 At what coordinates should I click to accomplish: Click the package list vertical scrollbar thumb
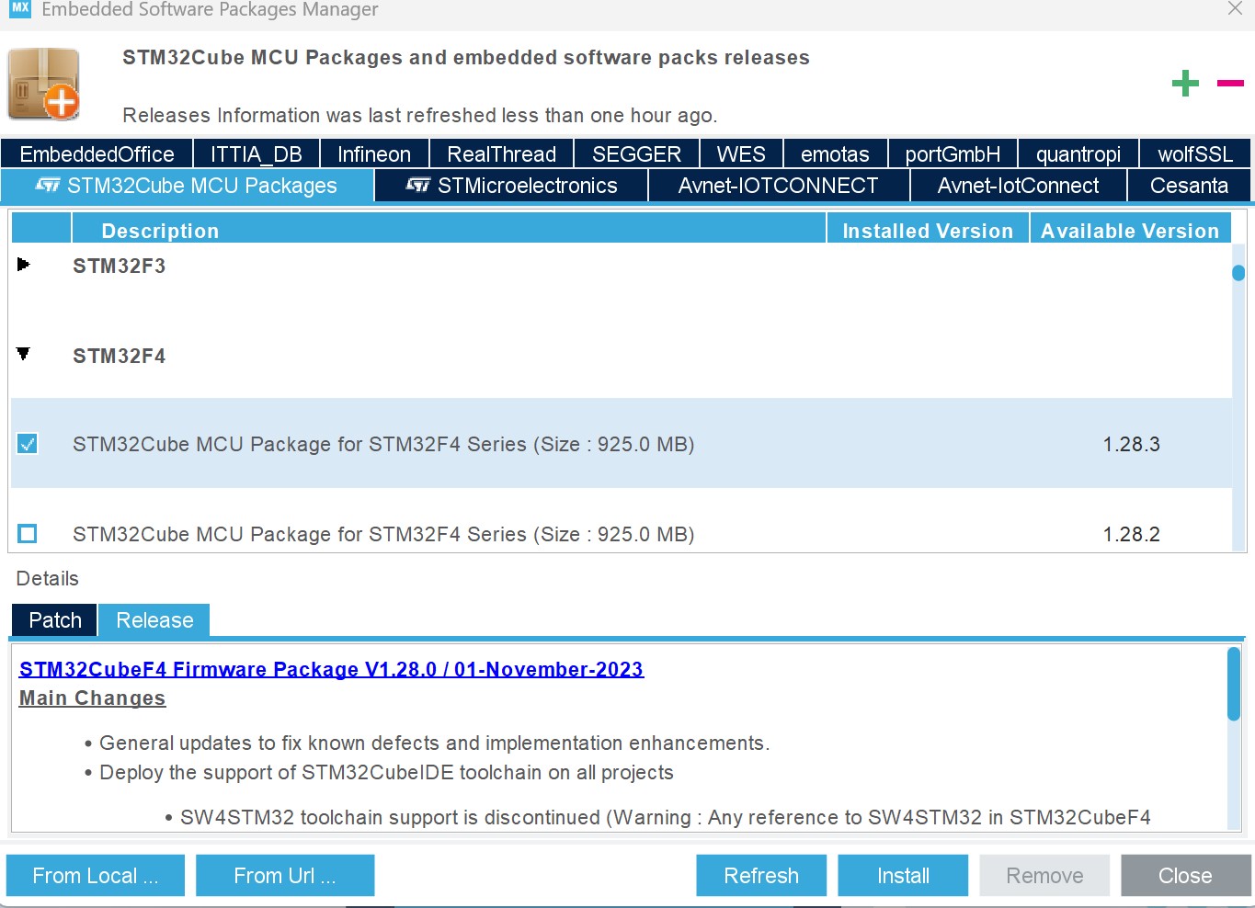(1238, 273)
